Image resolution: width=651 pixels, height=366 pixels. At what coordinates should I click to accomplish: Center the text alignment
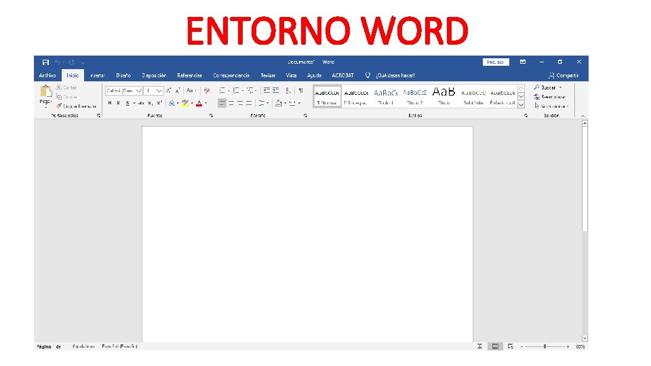click(x=231, y=103)
